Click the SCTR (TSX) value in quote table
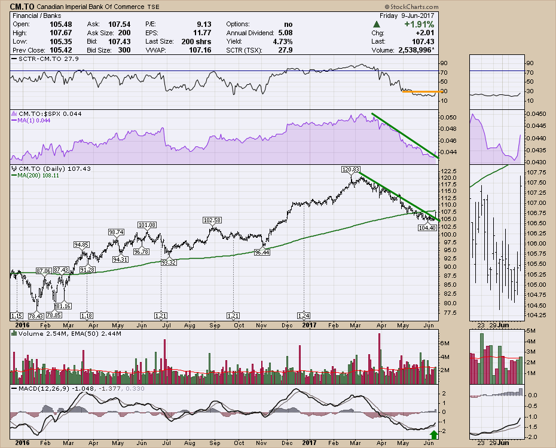The width and height of the screenshot is (556, 448). click(285, 50)
